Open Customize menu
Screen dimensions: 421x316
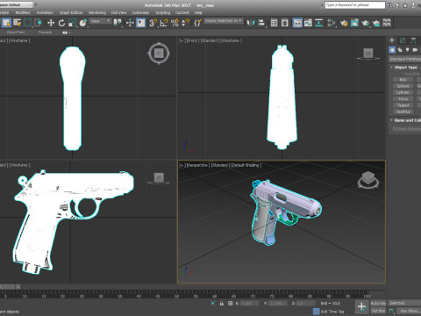coord(140,12)
